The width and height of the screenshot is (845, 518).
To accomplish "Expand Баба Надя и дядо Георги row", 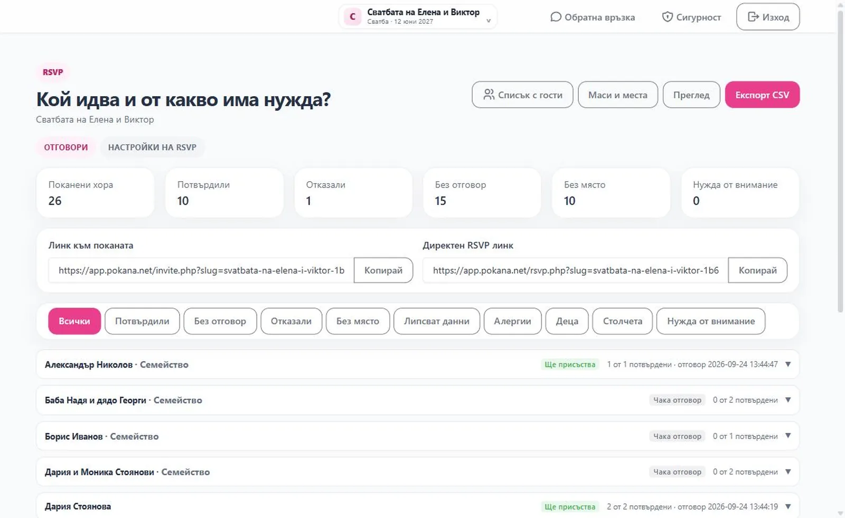I will pos(417,400).
